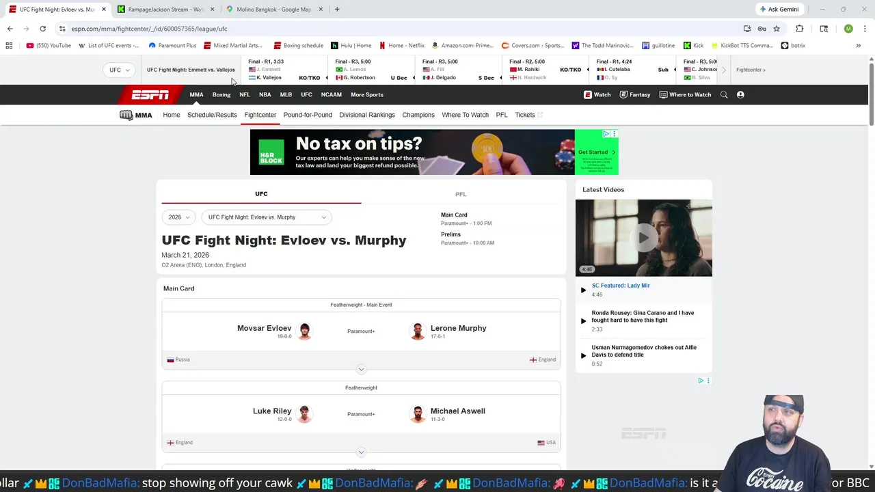
Task: Switch to Molino Bangkok Google Maps tab
Action: tap(273, 10)
